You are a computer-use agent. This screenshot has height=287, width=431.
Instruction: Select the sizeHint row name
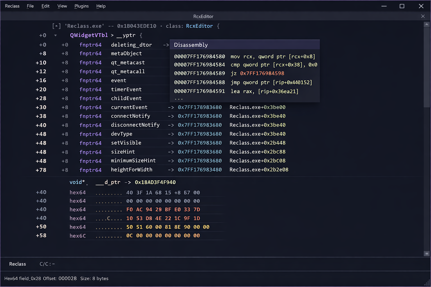(123, 152)
